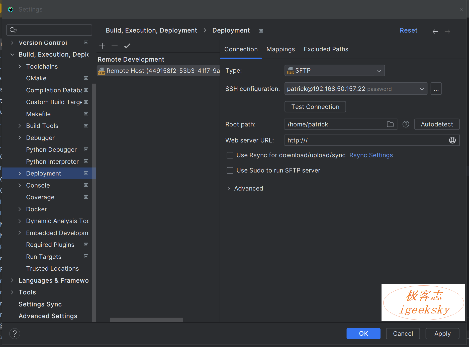Click the minus icon to remove server
Screen dimensions: 469x347
tap(115, 46)
